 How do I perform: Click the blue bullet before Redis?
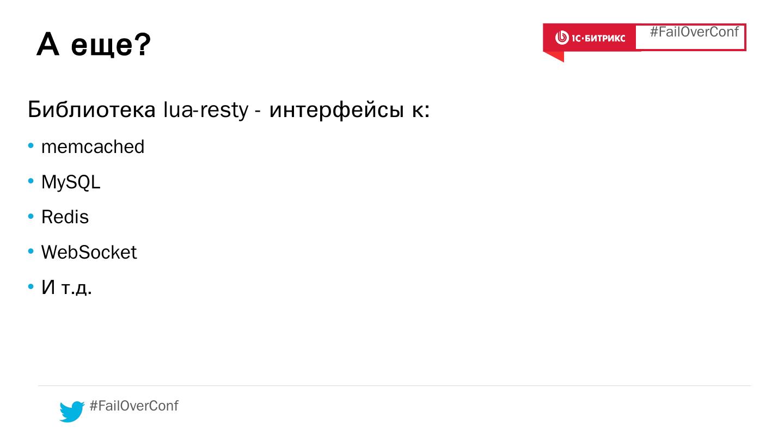pos(31,217)
